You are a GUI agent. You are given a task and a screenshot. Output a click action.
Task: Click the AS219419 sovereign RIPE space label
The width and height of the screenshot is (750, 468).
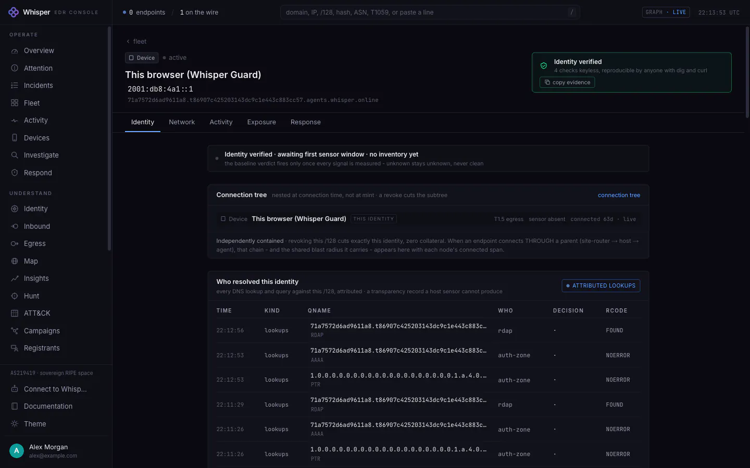52,373
